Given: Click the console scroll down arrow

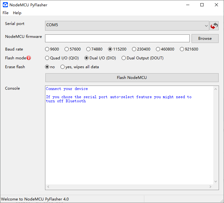Looking at the screenshot, I should pyautogui.click(x=216, y=182).
